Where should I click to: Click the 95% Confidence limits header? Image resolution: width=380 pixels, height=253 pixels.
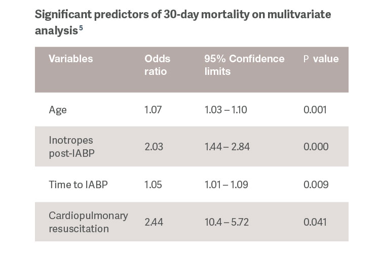click(x=244, y=65)
